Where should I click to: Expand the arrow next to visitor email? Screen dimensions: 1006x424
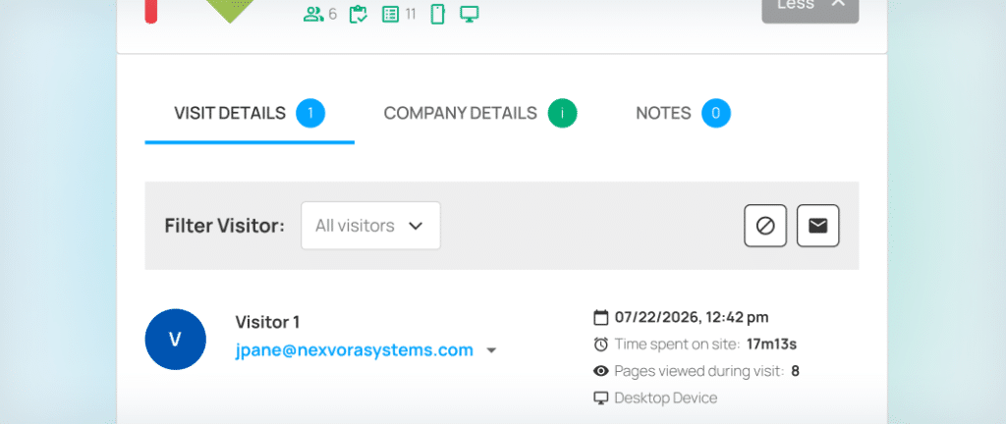click(x=491, y=350)
